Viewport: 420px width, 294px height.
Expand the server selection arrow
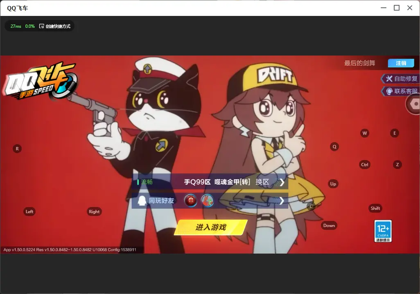(282, 182)
